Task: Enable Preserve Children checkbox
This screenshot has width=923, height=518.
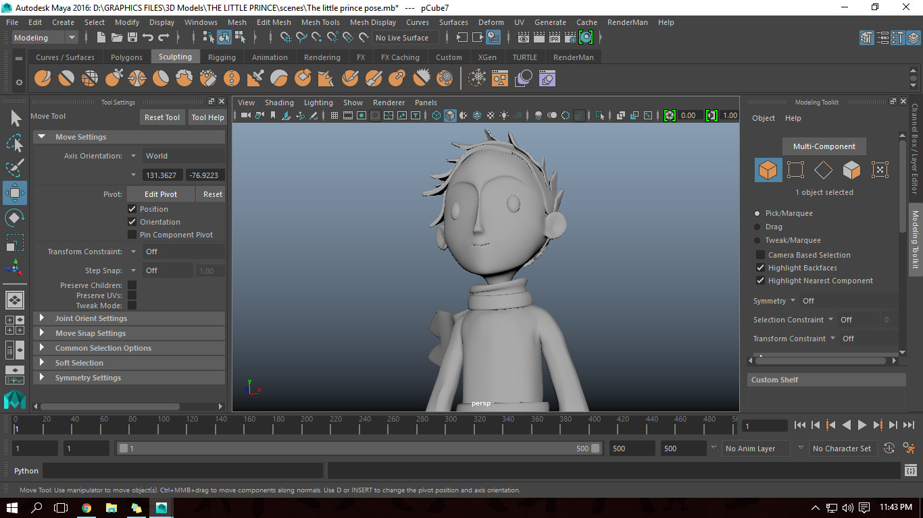Action: (x=132, y=285)
